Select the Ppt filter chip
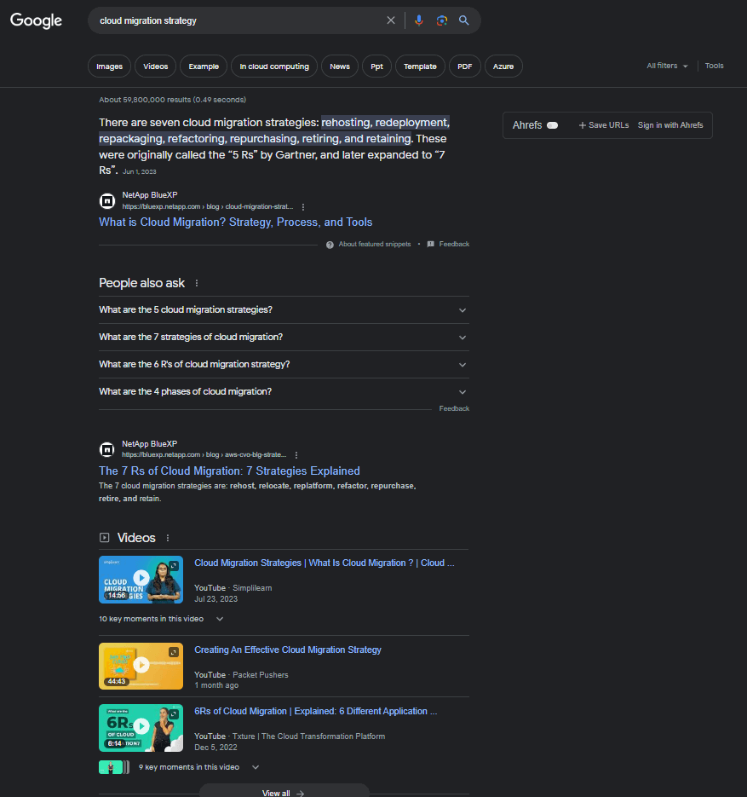The height and width of the screenshot is (797, 747). (x=376, y=66)
